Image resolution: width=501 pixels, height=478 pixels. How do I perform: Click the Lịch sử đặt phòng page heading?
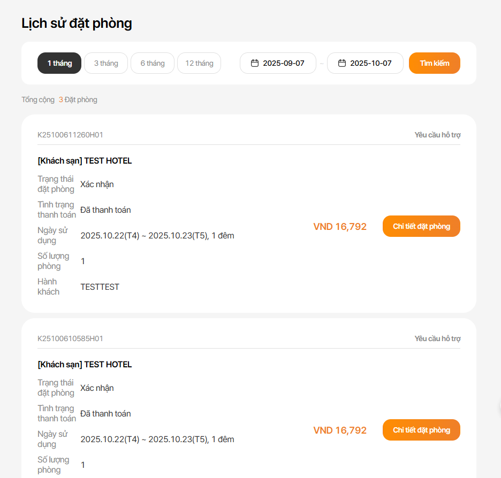77,24
